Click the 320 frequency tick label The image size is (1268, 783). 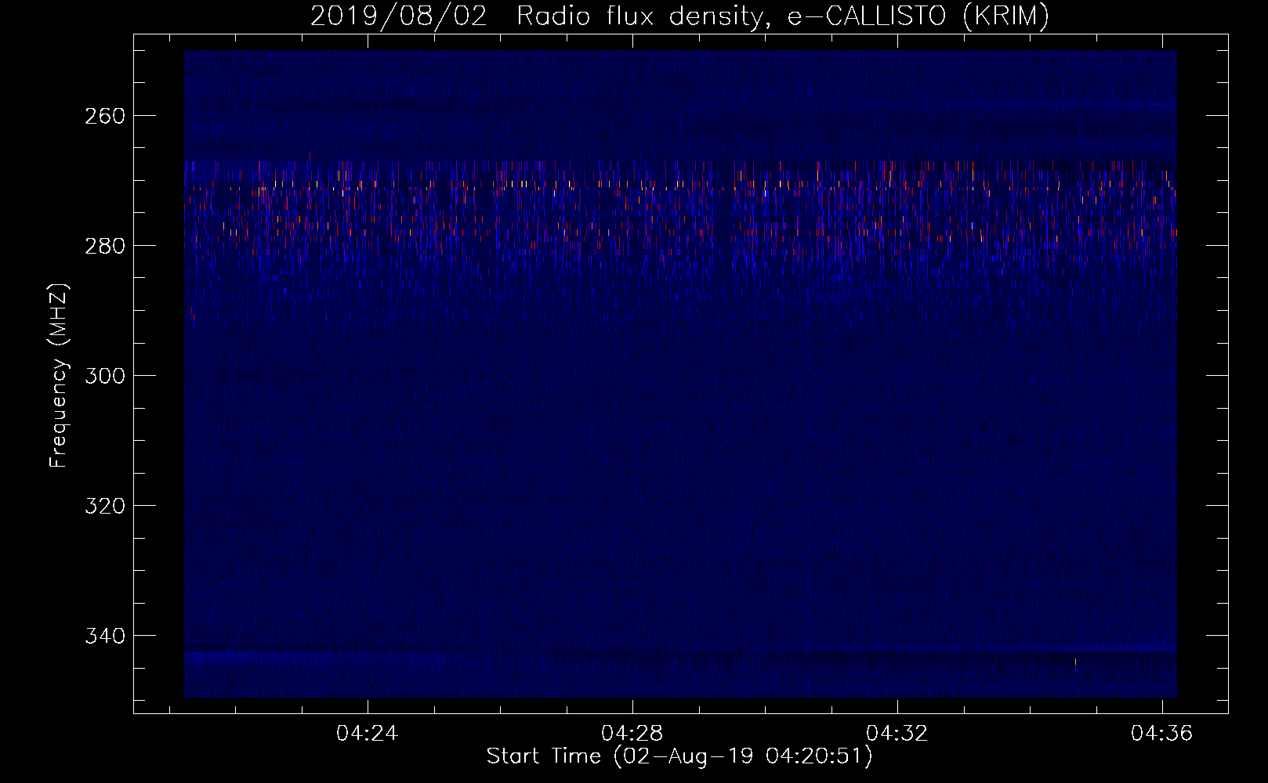tap(104, 506)
